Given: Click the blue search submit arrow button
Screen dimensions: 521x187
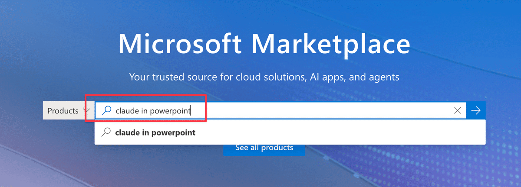Looking at the screenshot, I should click(476, 110).
